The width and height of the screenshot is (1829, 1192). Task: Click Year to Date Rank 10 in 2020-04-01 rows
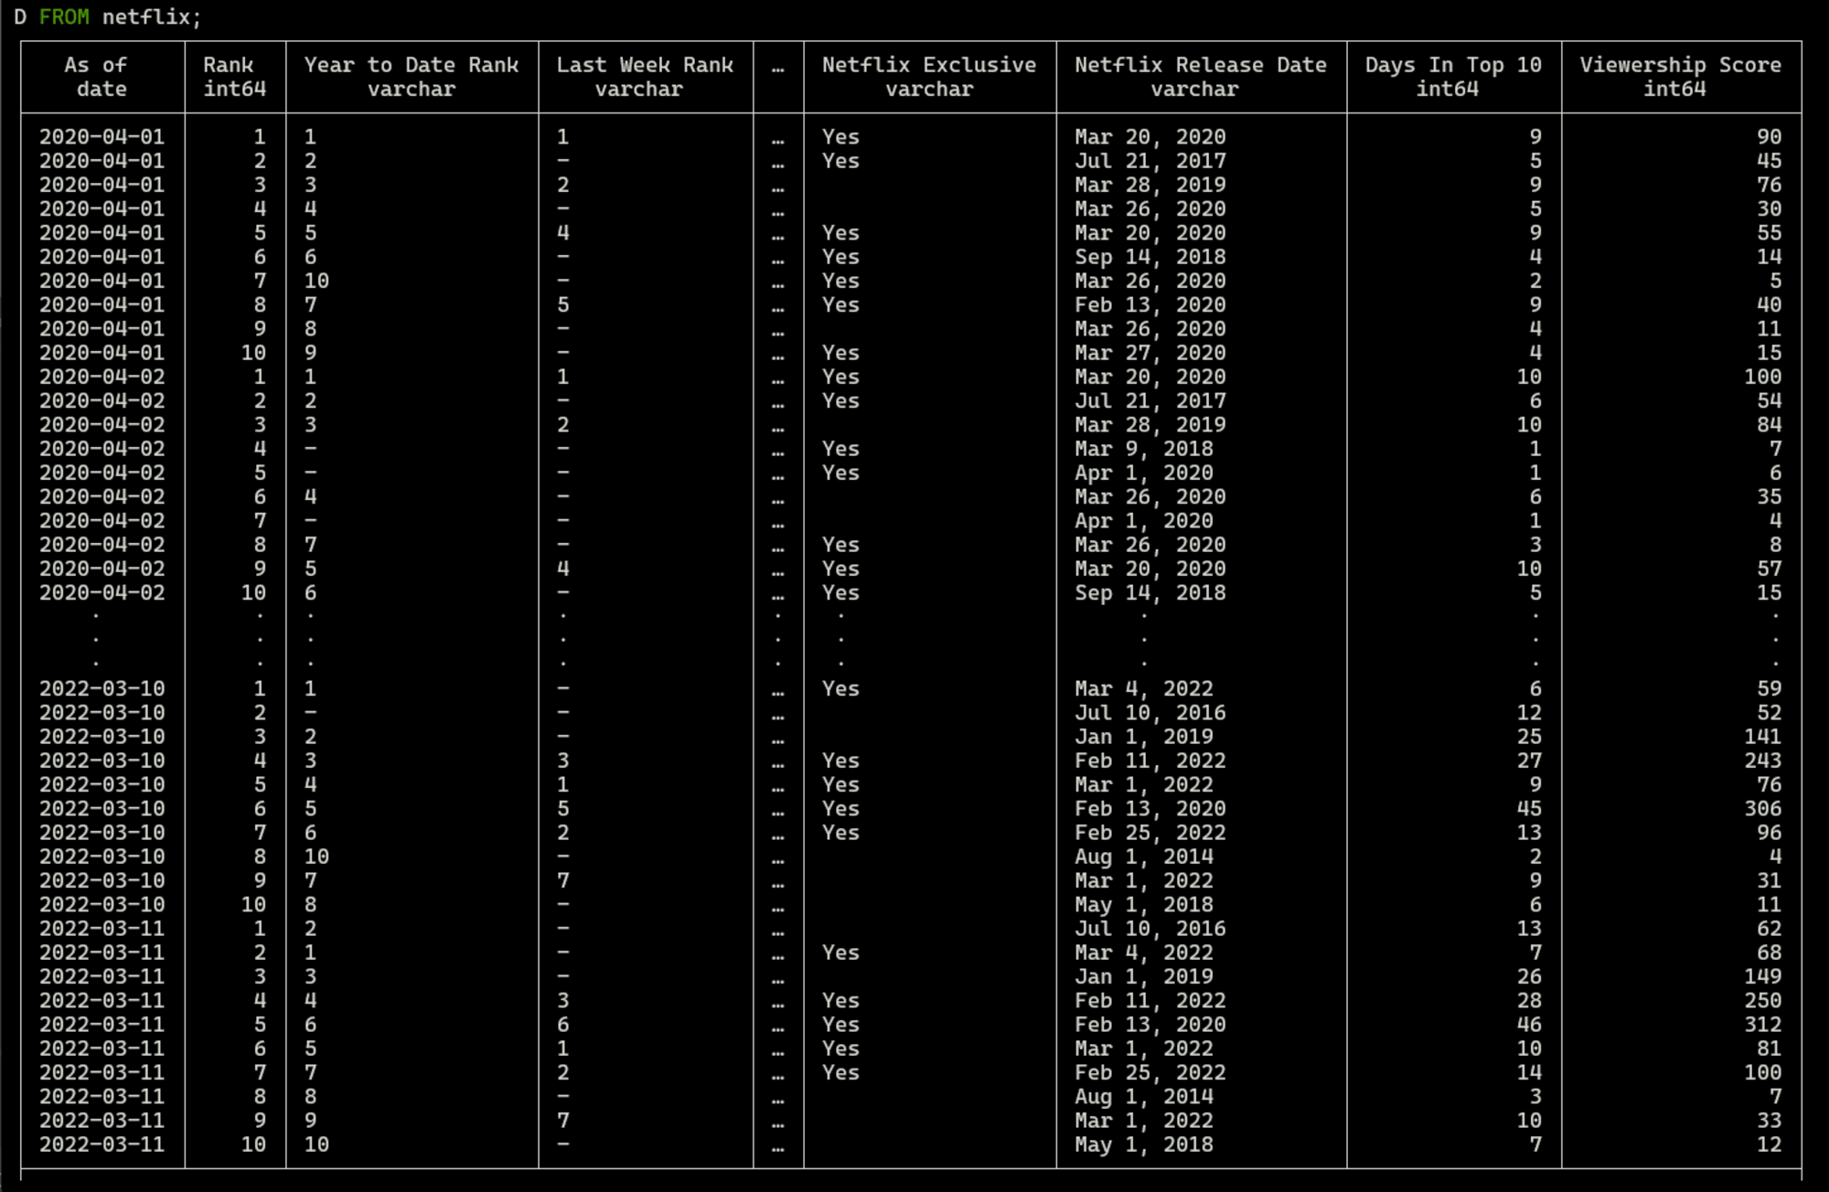pyautogui.click(x=316, y=281)
